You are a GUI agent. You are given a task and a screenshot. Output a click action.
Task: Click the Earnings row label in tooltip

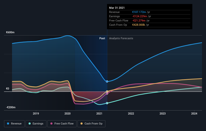coord(114,16)
